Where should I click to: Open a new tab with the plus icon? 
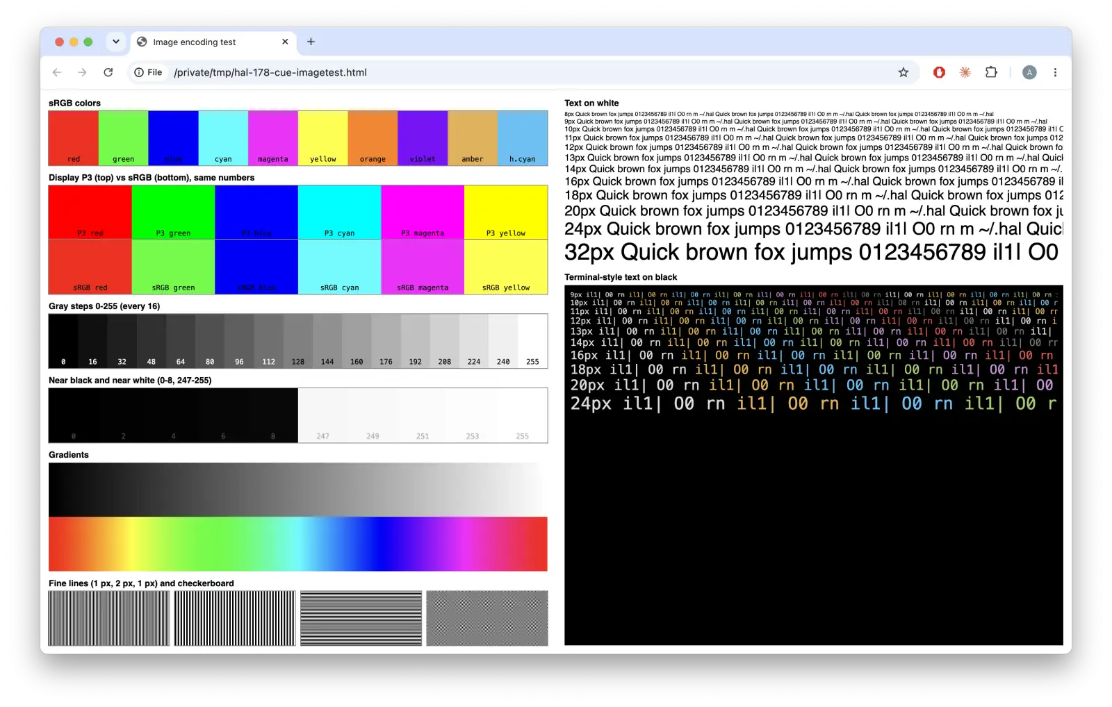tap(311, 42)
